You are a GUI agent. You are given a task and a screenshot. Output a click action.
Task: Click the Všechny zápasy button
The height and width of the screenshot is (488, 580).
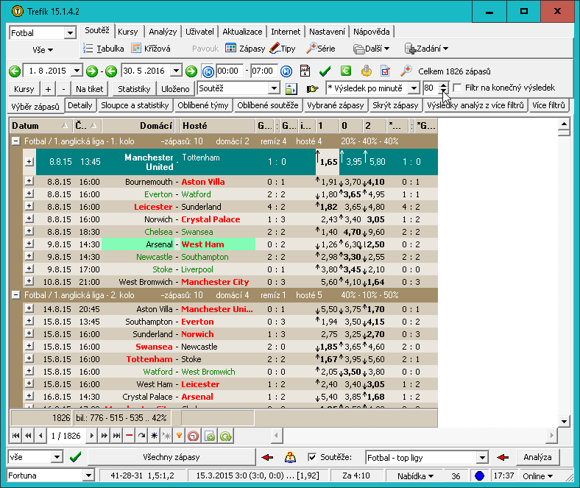pyautogui.click(x=171, y=457)
